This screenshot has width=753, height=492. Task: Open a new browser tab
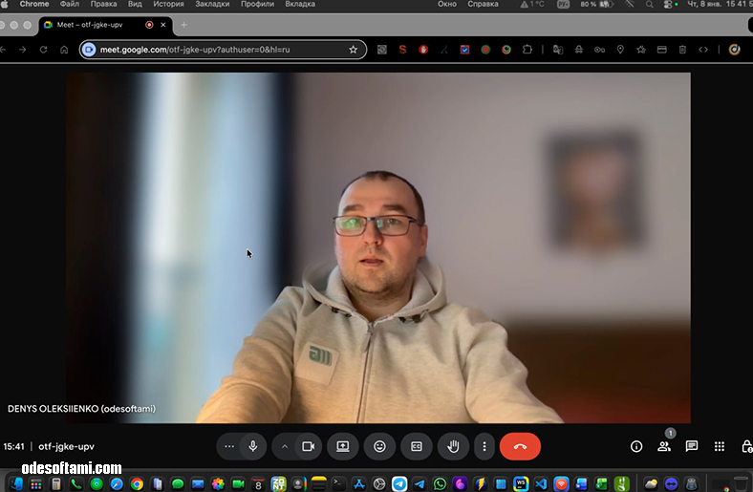click(183, 25)
